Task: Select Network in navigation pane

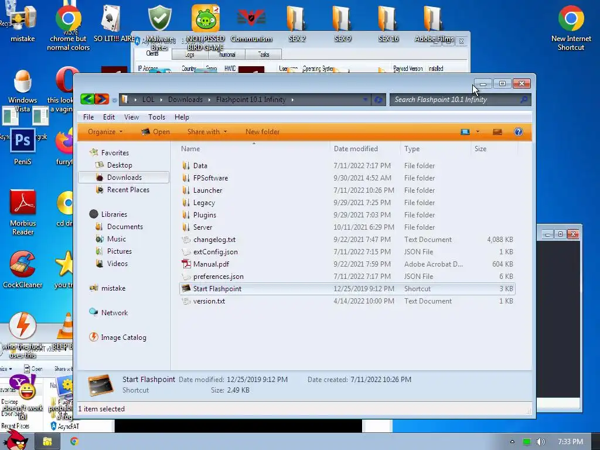Action: pyautogui.click(x=114, y=313)
